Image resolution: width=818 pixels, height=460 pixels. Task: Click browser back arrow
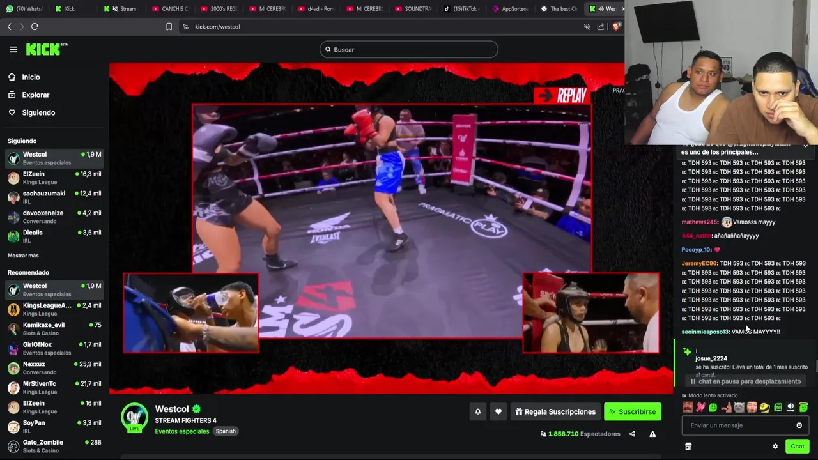tap(10, 27)
